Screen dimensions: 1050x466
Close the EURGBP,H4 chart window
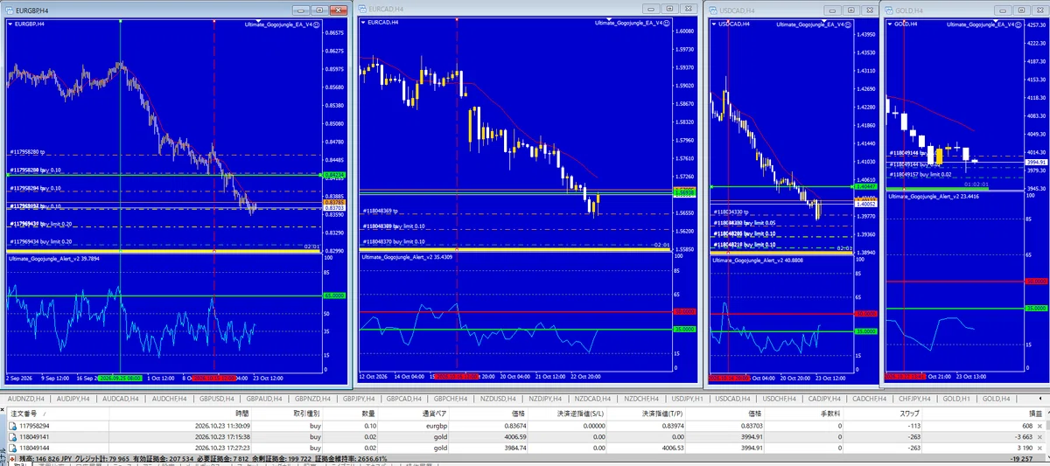[x=337, y=10]
